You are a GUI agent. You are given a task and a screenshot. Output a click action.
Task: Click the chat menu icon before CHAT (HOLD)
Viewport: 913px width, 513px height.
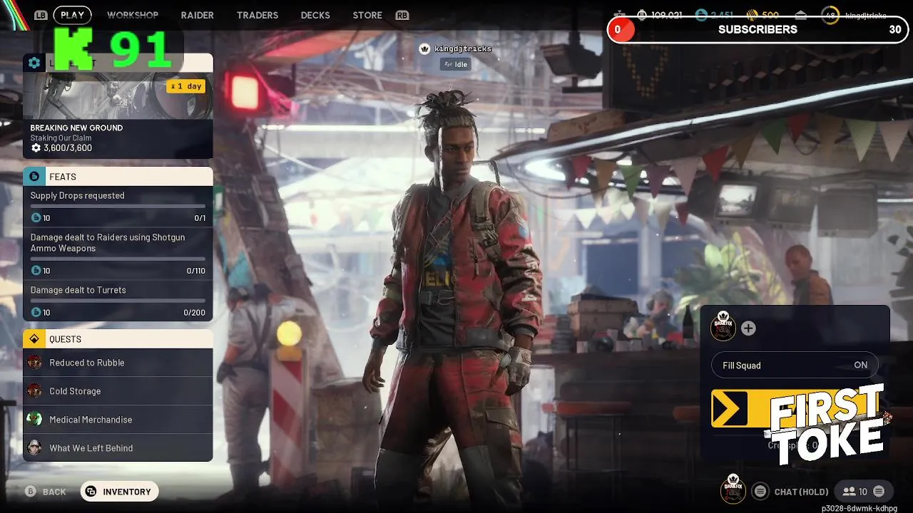[760, 492]
